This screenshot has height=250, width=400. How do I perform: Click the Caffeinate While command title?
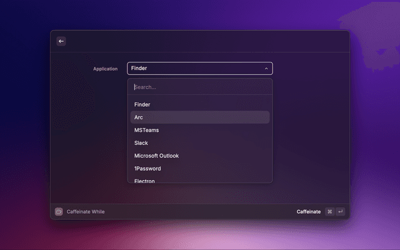point(86,212)
